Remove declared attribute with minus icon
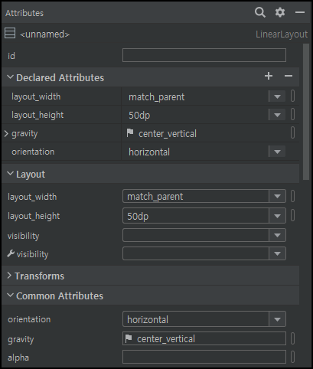 [x=289, y=76]
